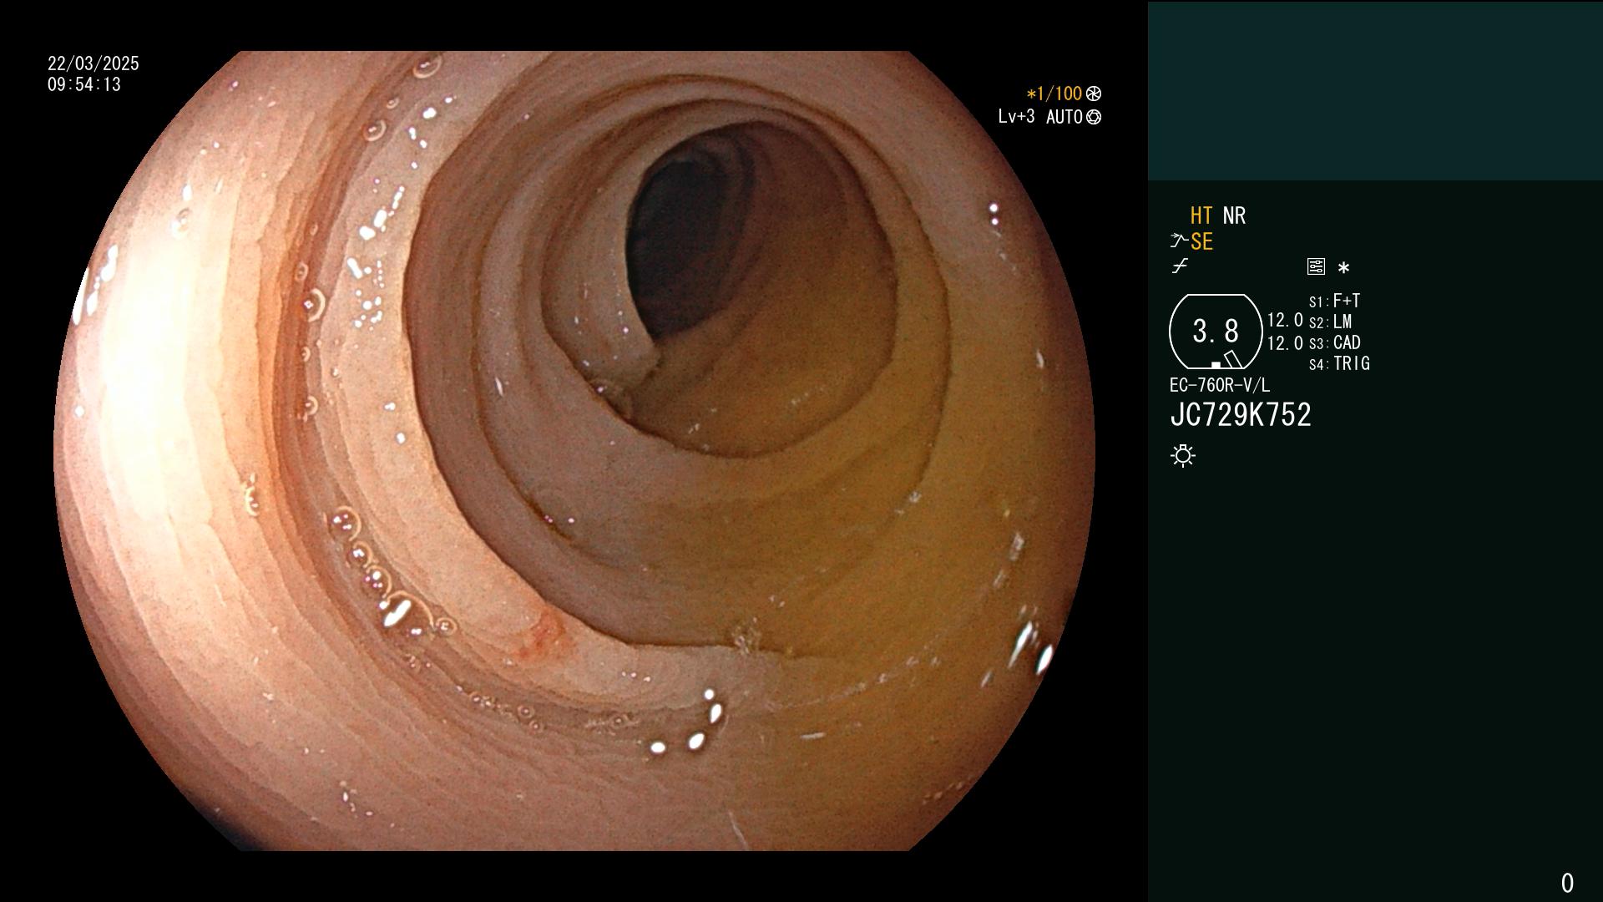Click the asterisk beside the sliders icon

click(x=1343, y=267)
